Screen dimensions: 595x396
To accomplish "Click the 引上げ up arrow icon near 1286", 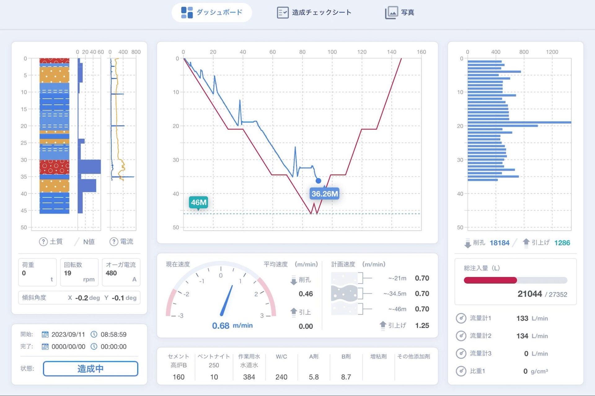I will point(526,243).
